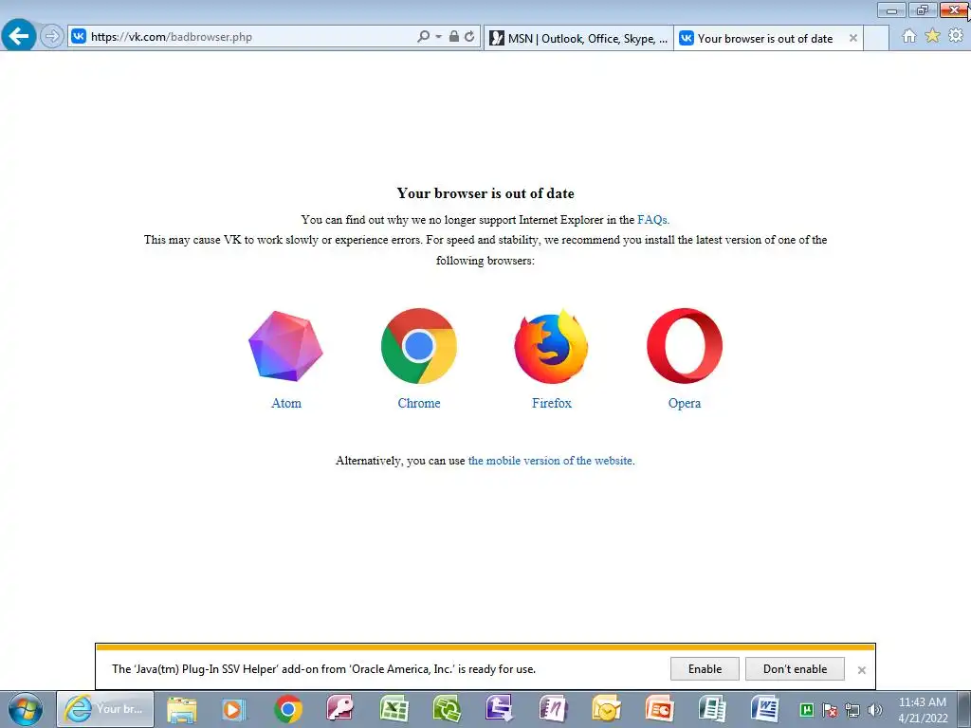Open the Action Center flag icon
The height and width of the screenshot is (728, 971).
pyautogui.click(x=830, y=710)
